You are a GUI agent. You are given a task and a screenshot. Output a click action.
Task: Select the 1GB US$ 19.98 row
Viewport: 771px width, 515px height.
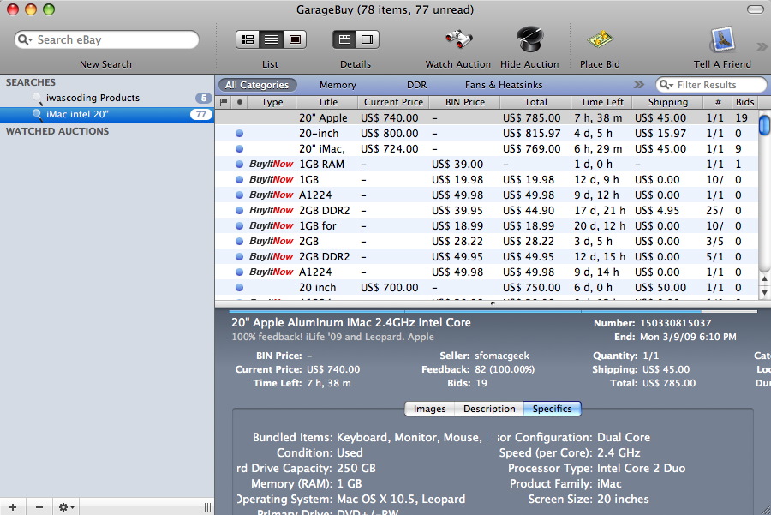pos(487,180)
